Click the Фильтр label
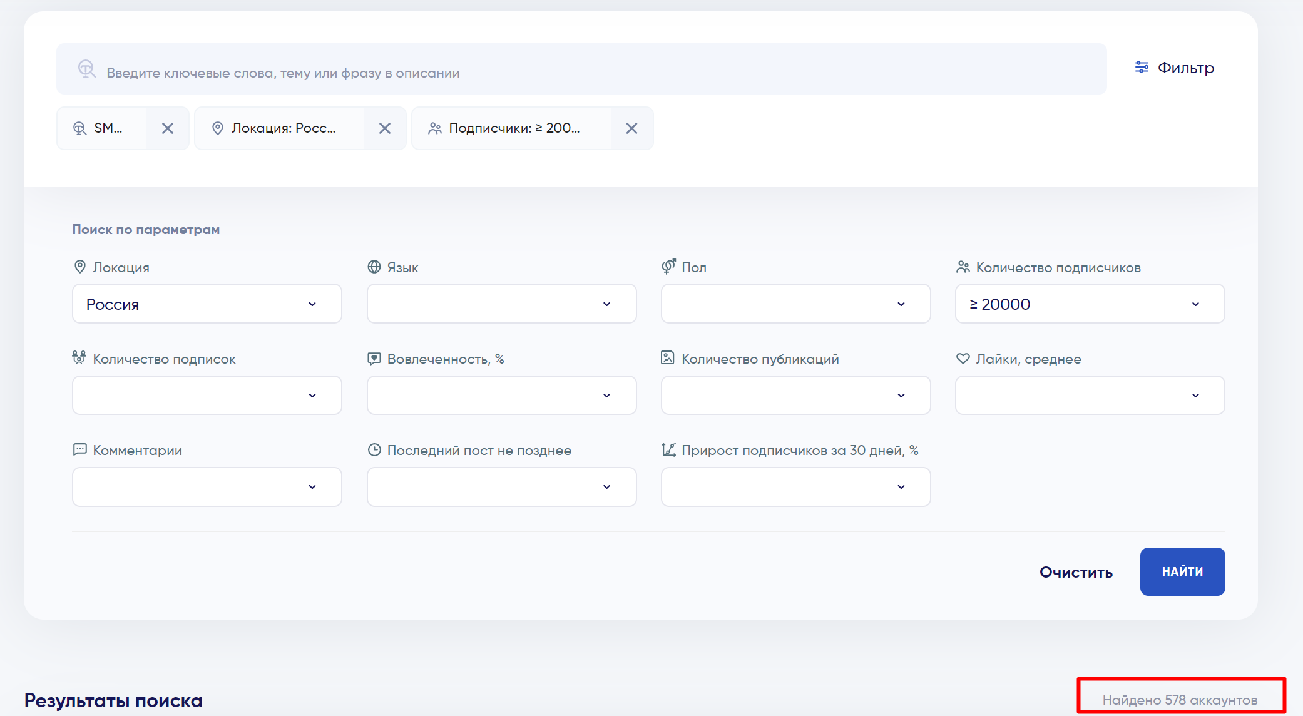The width and height of the screenshot is (1303, 716). (1186, 68)
